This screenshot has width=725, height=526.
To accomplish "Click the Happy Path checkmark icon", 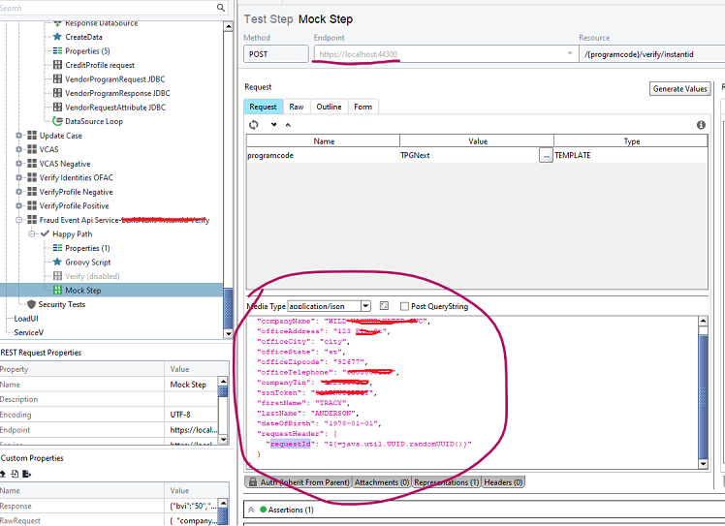I will [x=45, y=233].
